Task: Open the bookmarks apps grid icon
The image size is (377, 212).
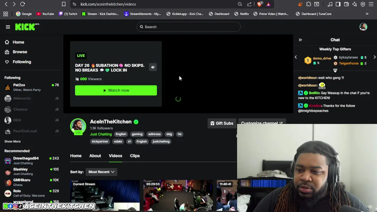Action: tap(6, 14)
